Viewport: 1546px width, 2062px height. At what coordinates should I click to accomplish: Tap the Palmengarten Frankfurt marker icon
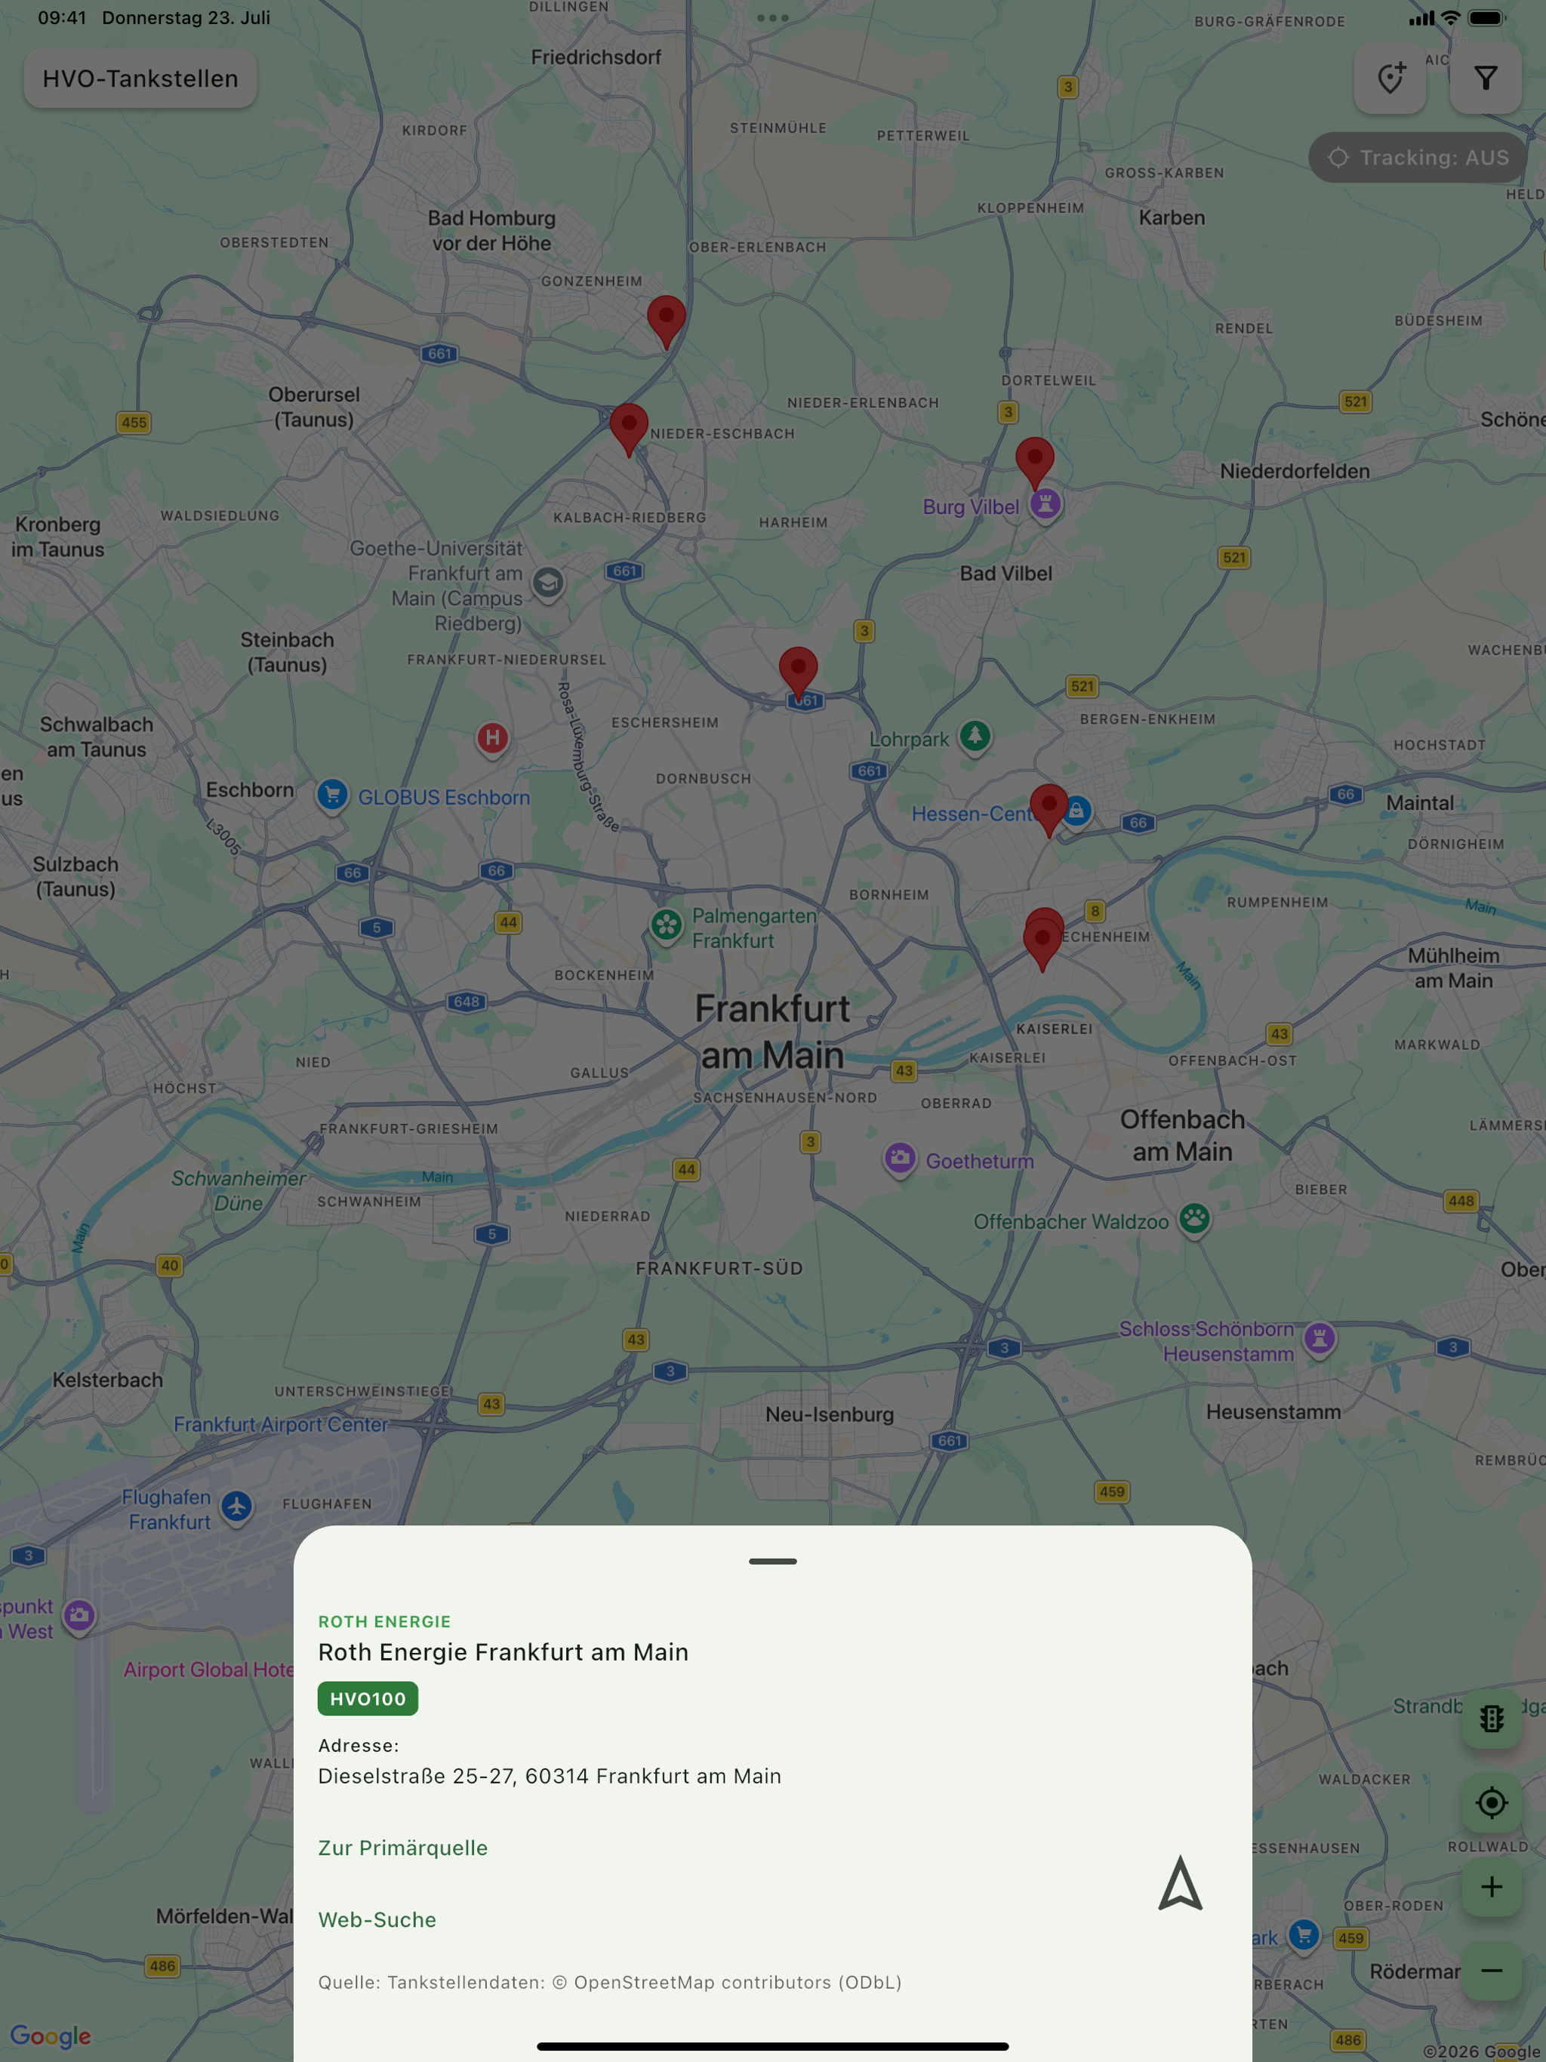666,925
